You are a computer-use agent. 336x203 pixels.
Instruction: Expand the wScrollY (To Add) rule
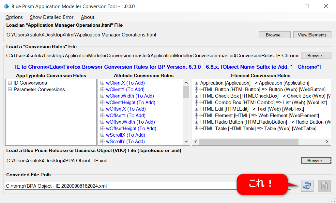pyautogui.click(x=102, y=142)
